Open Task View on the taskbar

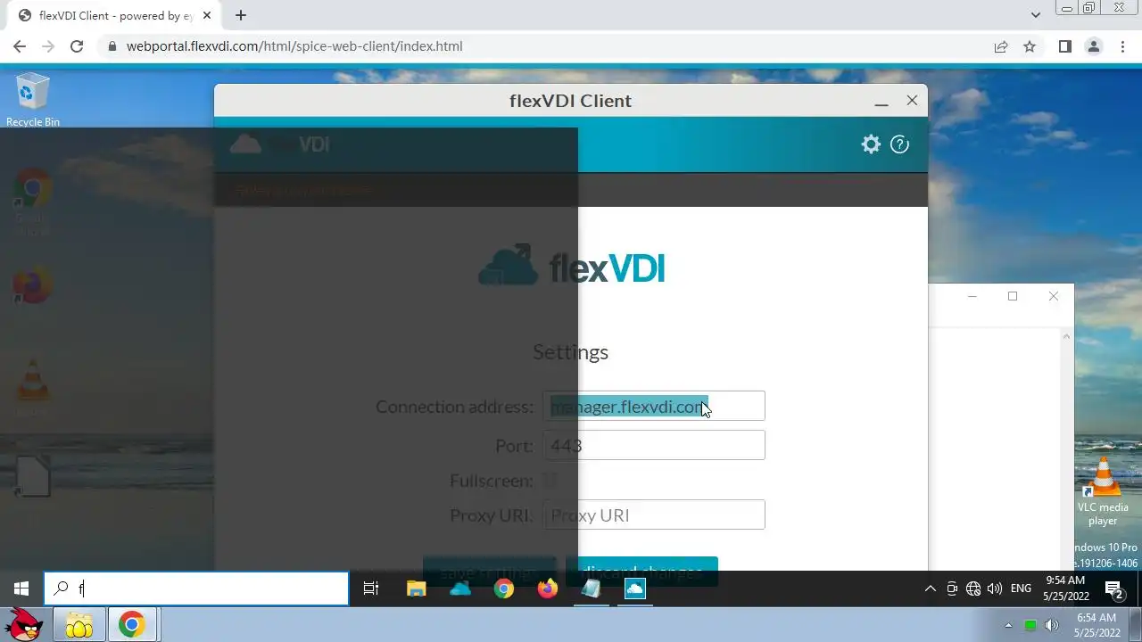pos(371,588)
